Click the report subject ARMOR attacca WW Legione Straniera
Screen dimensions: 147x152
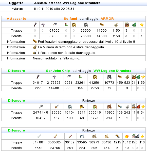[67, 3]
